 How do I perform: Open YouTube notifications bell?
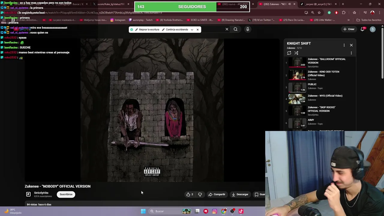pos(362,29)
